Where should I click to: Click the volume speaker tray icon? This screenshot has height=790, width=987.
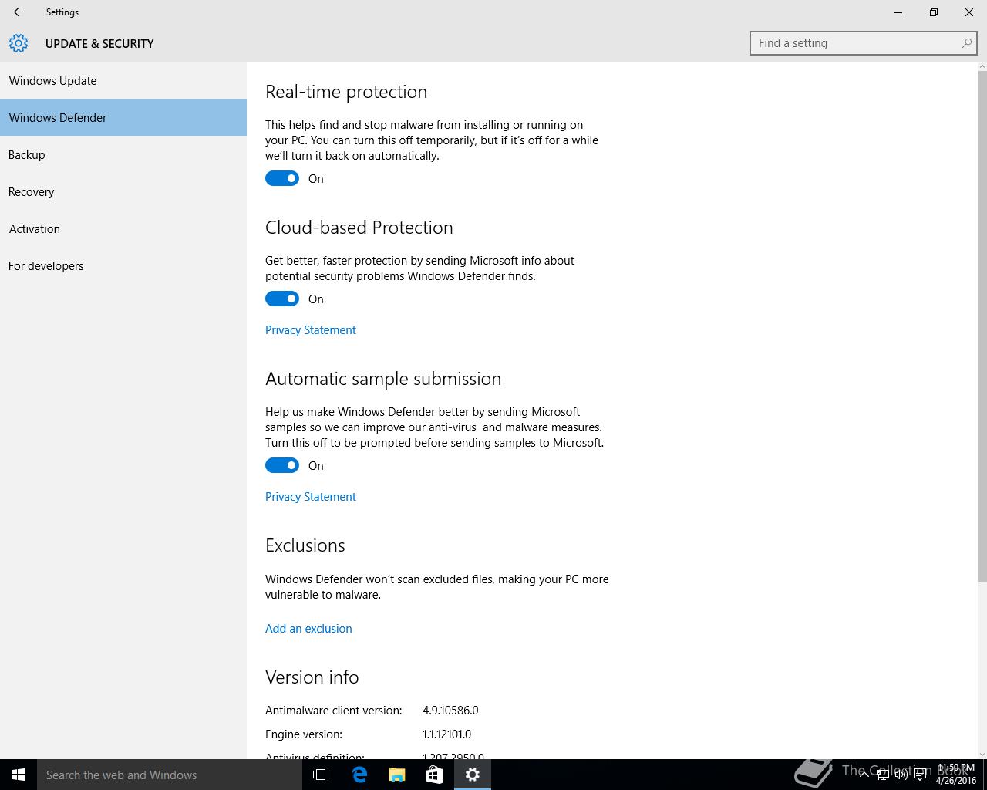(x=901, y=775)
